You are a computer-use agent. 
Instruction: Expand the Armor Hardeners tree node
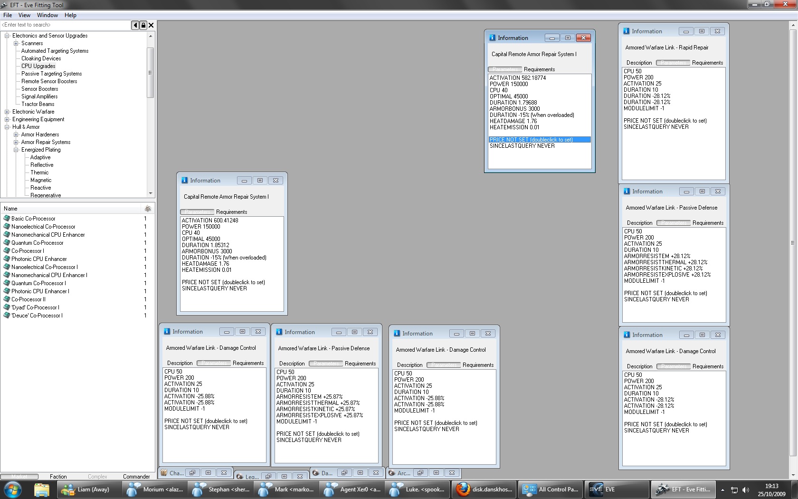tap(16, 134)
